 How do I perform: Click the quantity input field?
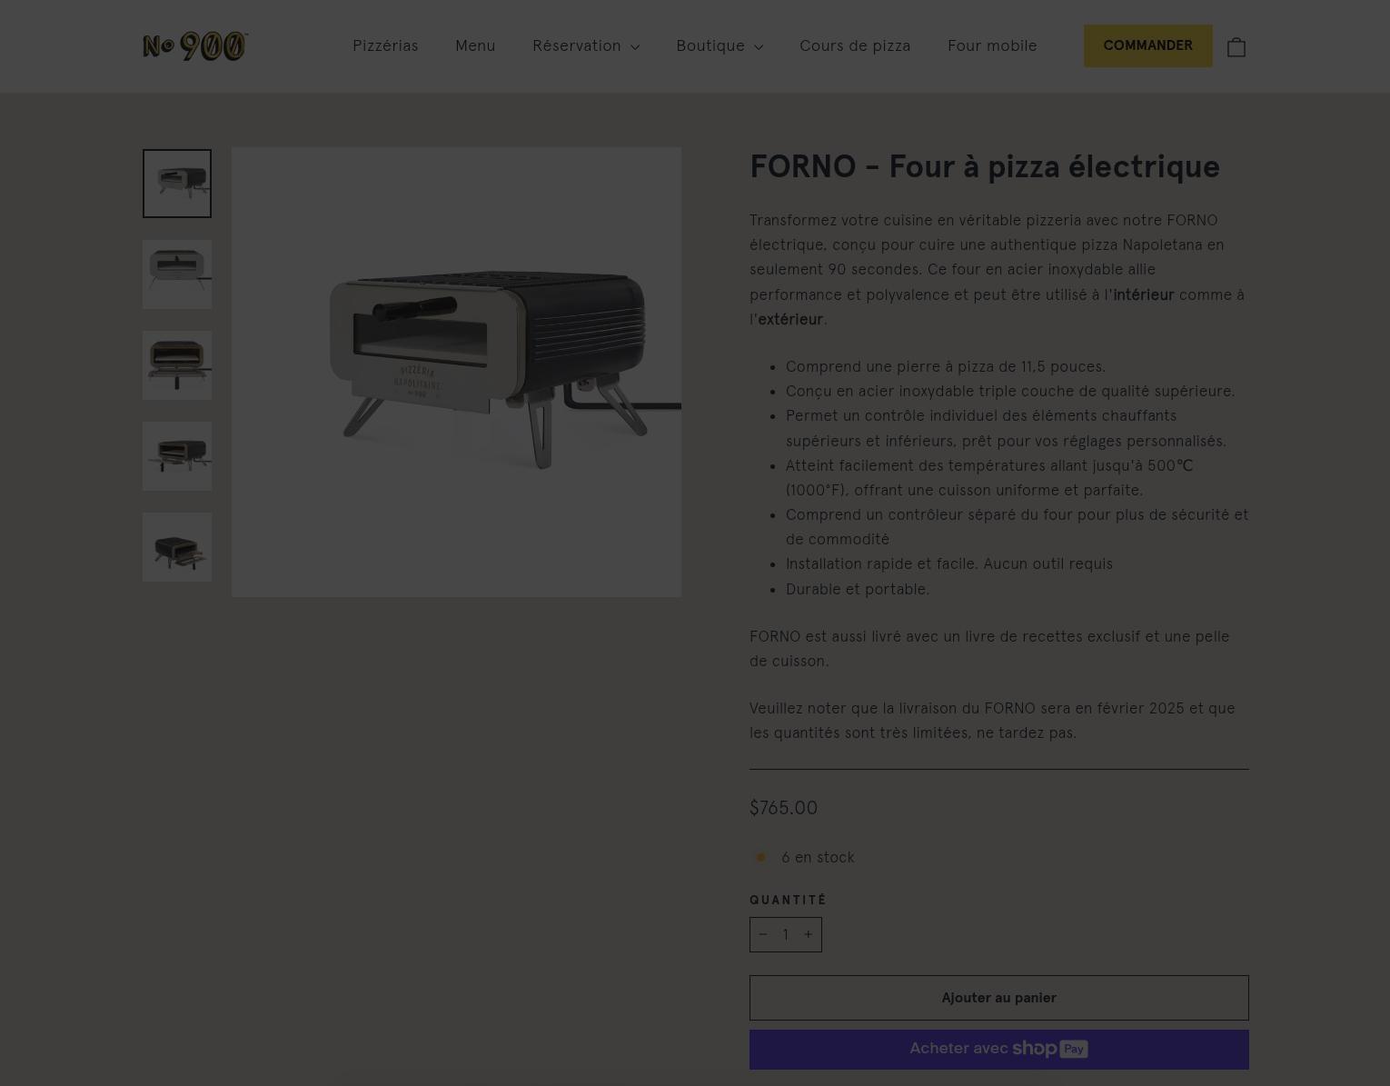coord(786,934)
